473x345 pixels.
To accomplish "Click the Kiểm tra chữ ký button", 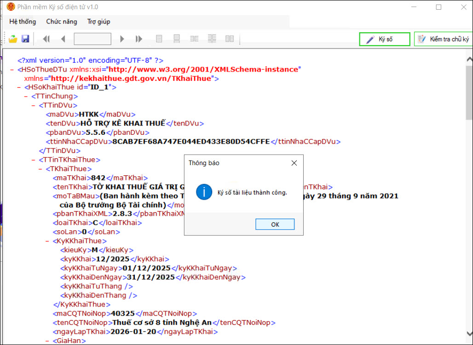I will point(444,39).
